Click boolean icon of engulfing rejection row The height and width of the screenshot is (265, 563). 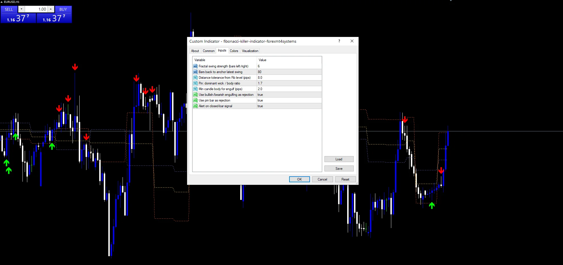[195, 95]
